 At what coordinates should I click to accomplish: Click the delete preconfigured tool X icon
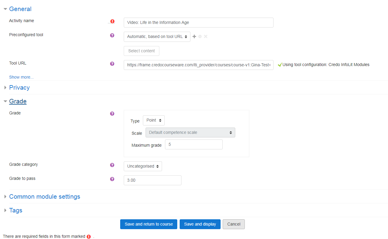206,36
